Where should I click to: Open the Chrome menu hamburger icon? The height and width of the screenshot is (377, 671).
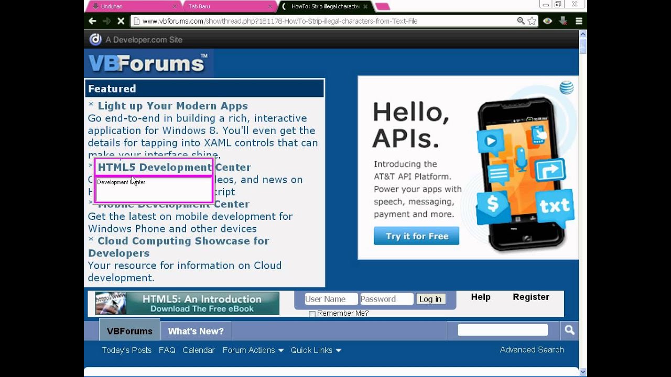coord(579,21)
